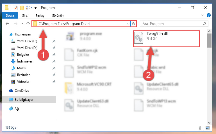The image size is (216, 134).
Task: Toggle pin for Belgeler in quick access
Action: coord(54,55)
